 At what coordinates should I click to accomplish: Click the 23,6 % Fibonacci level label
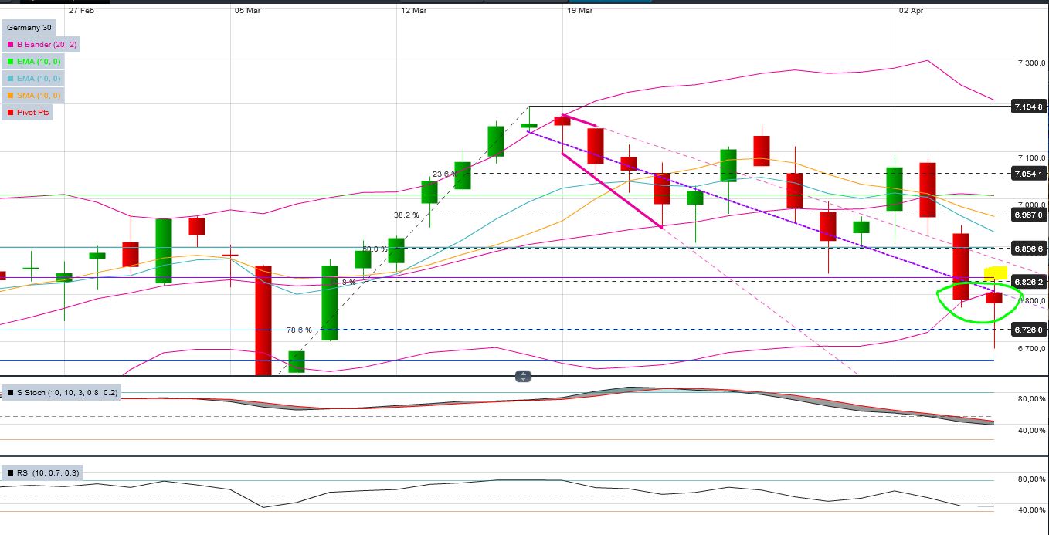point(445,174)
